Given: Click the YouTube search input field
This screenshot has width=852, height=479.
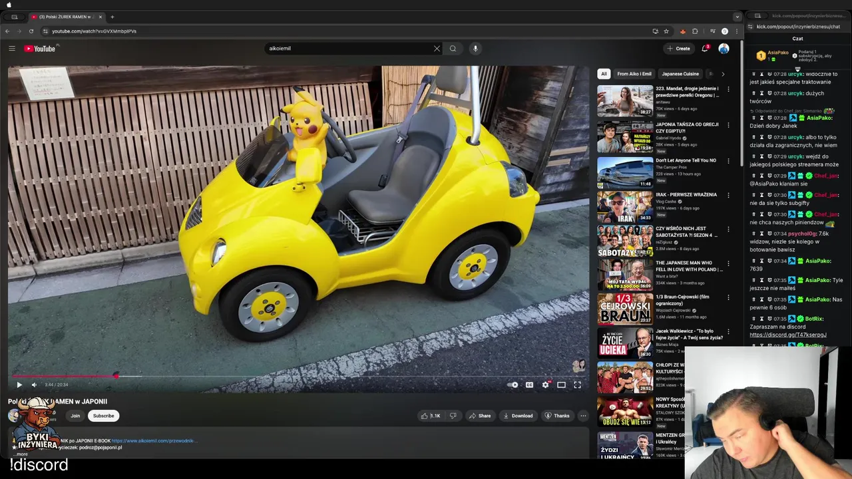Looking at the screenshot, I should [349, 49].
